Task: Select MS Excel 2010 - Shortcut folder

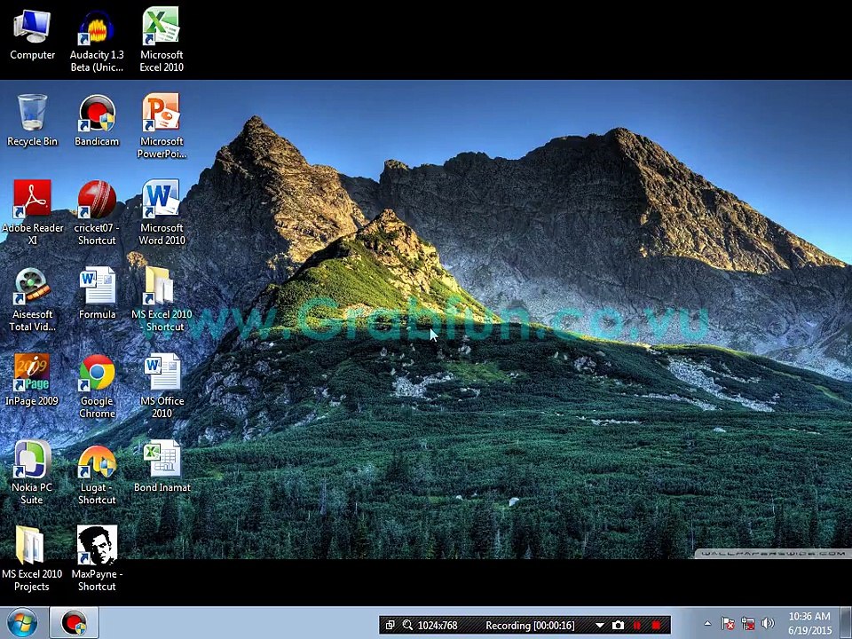Action: coord(162,299)
